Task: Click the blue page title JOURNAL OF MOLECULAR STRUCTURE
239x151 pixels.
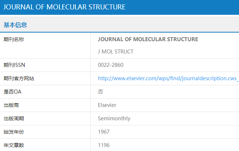Action: click(65, 7)
